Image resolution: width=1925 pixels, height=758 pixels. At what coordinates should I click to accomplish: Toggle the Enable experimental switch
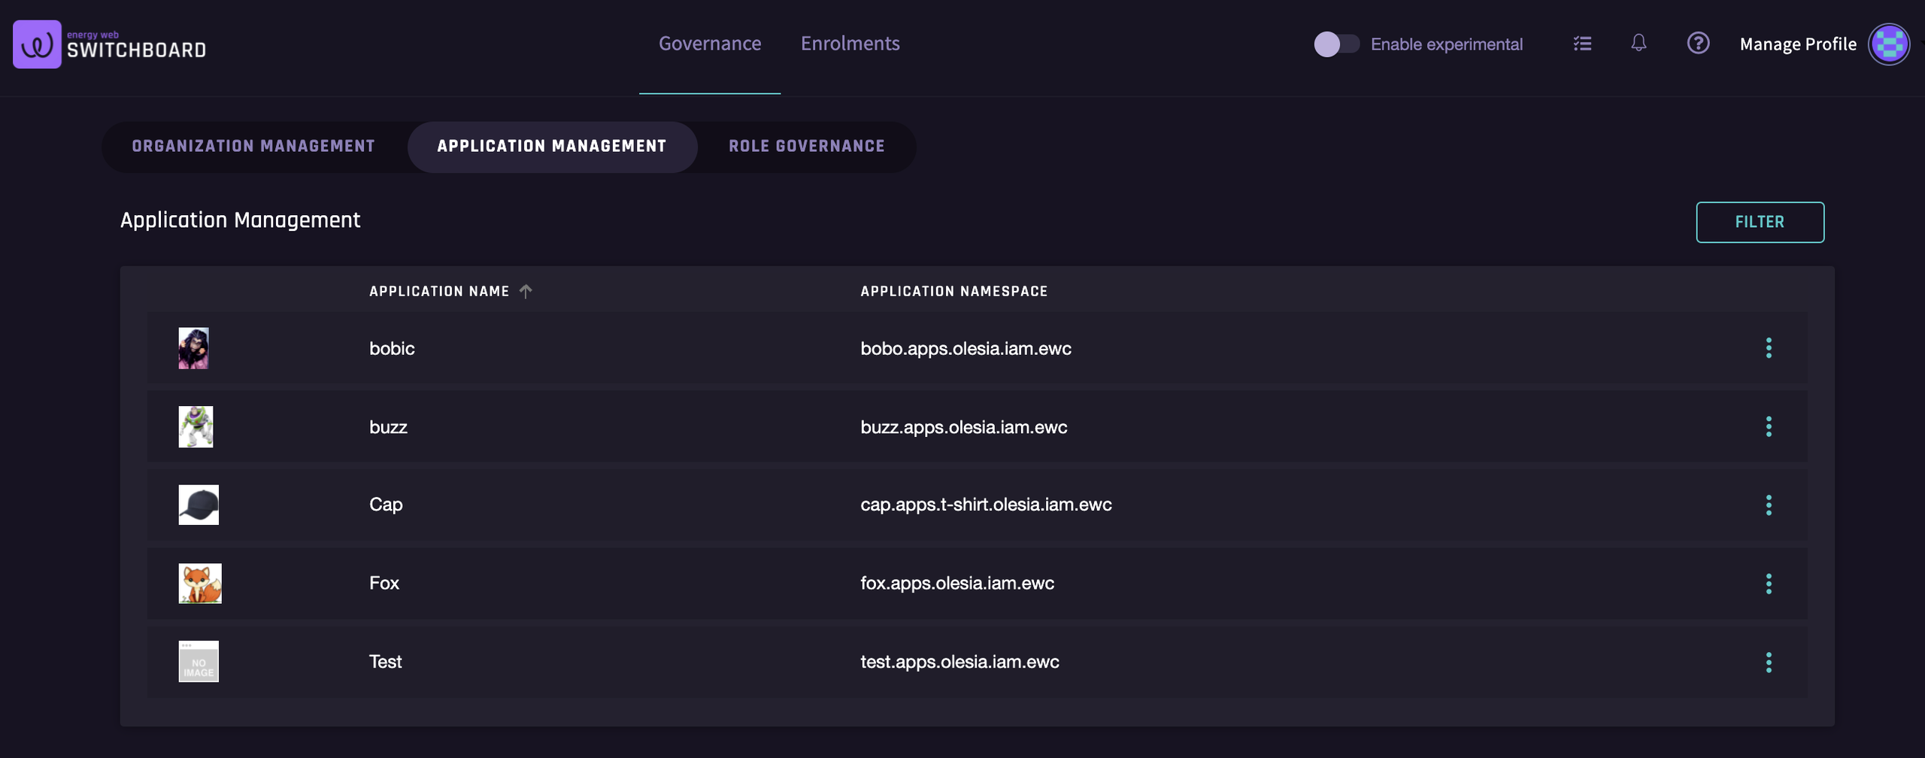(1336, 44)
